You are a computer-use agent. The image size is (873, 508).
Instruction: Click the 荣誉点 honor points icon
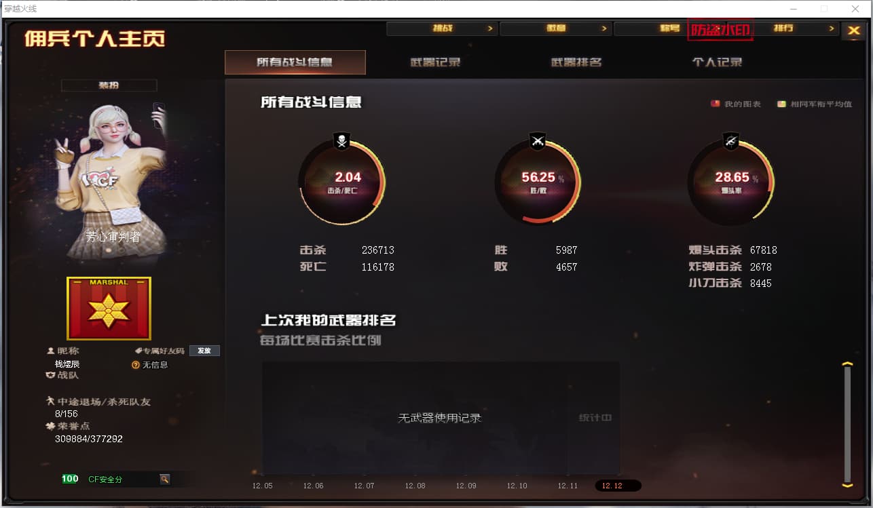point(50,427)
